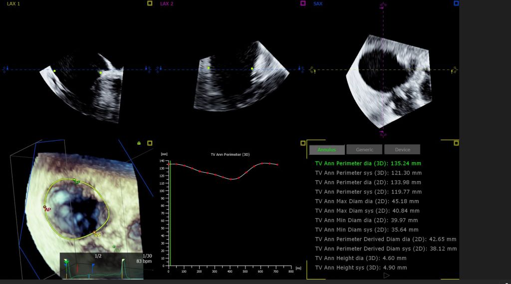This screenshot has height=284, width=511.
Task: Click the graph minimum point near 400 ms
Action: pos(231,179)
